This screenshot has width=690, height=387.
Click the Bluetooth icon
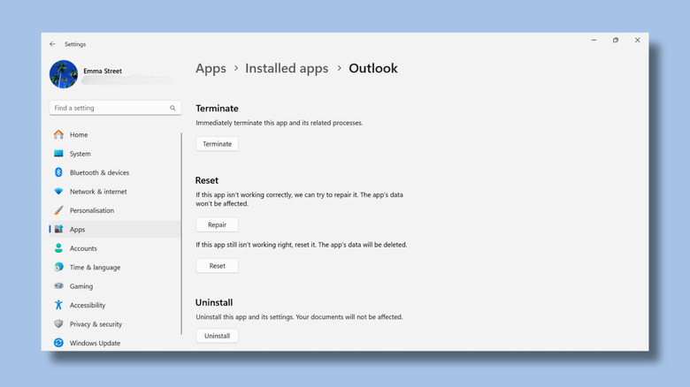click(x=58, y=172)
